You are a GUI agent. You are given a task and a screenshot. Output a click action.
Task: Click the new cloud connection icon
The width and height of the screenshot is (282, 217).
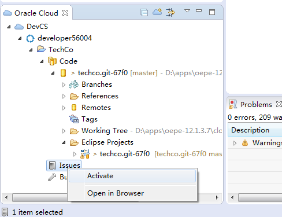pyautogui.click(x=157, y=12)
